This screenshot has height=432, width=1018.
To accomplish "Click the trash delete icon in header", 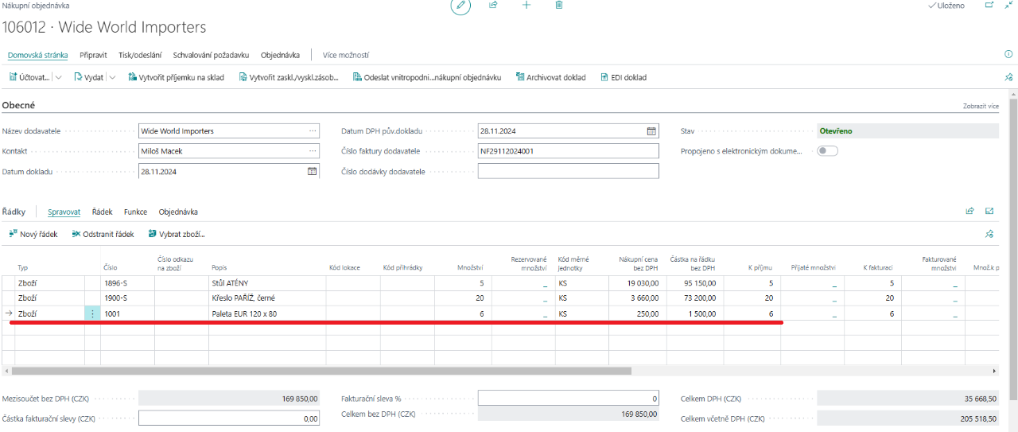I will [559, 6].
